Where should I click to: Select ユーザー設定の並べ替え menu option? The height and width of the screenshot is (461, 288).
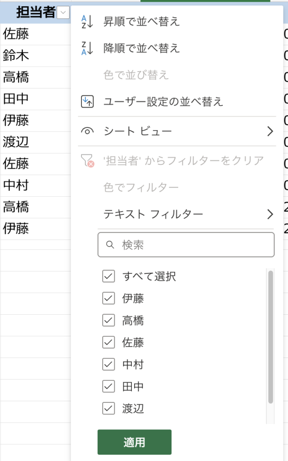(x=163, y=101)
